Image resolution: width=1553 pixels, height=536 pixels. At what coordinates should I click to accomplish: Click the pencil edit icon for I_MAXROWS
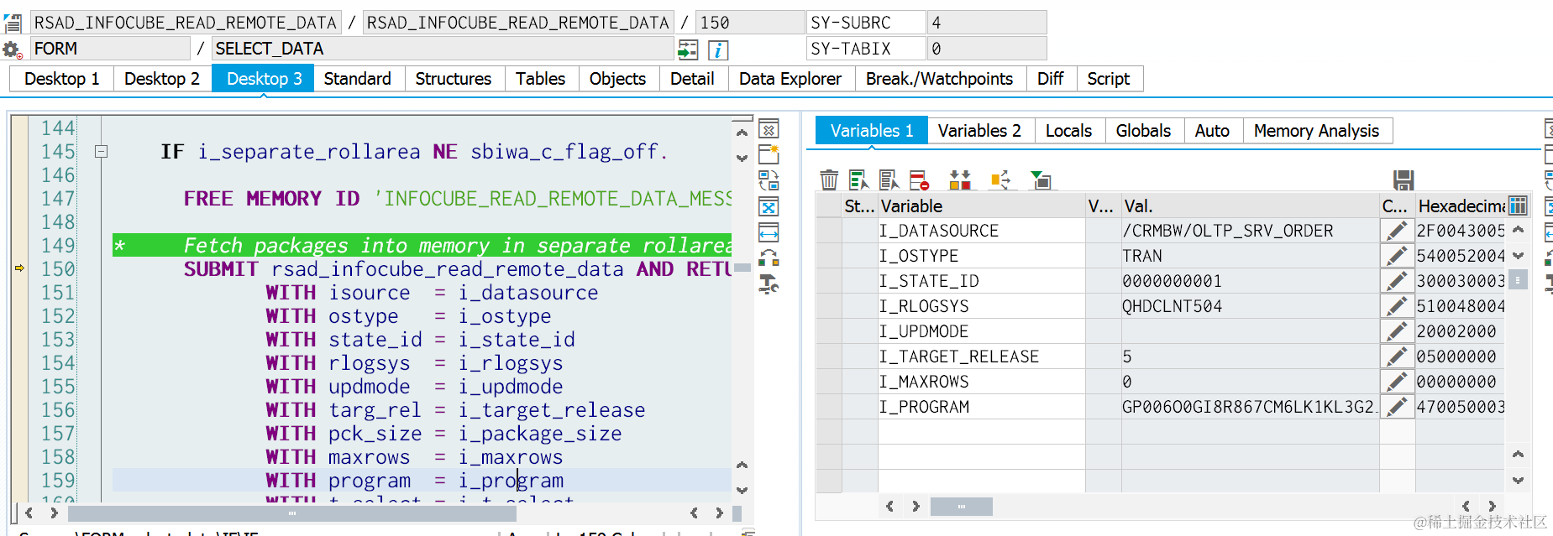coord(1397,382)
